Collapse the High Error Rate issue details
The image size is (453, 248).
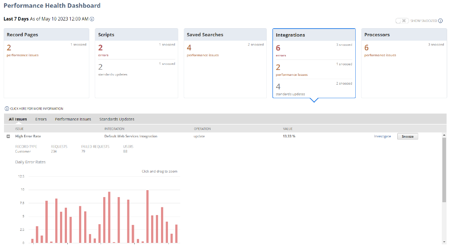click(x=8, y=136)
